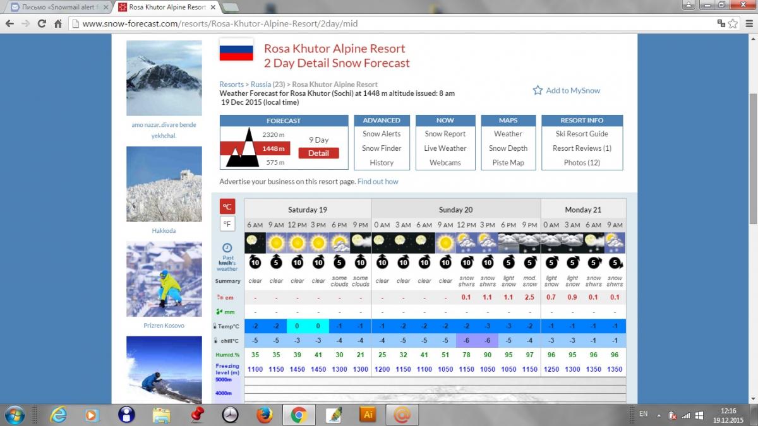Click Saturday 9 AM wind speed arrow
Screen dimensions: 758x426
[x=276, y=263]
